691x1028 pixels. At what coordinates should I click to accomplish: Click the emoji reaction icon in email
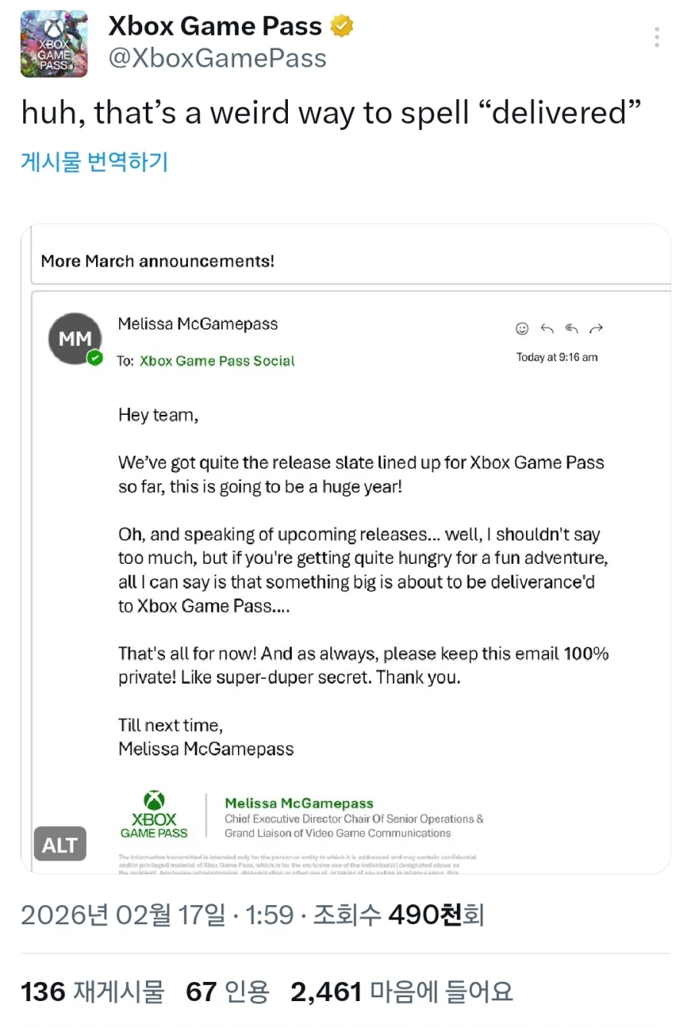click(522, 329)
